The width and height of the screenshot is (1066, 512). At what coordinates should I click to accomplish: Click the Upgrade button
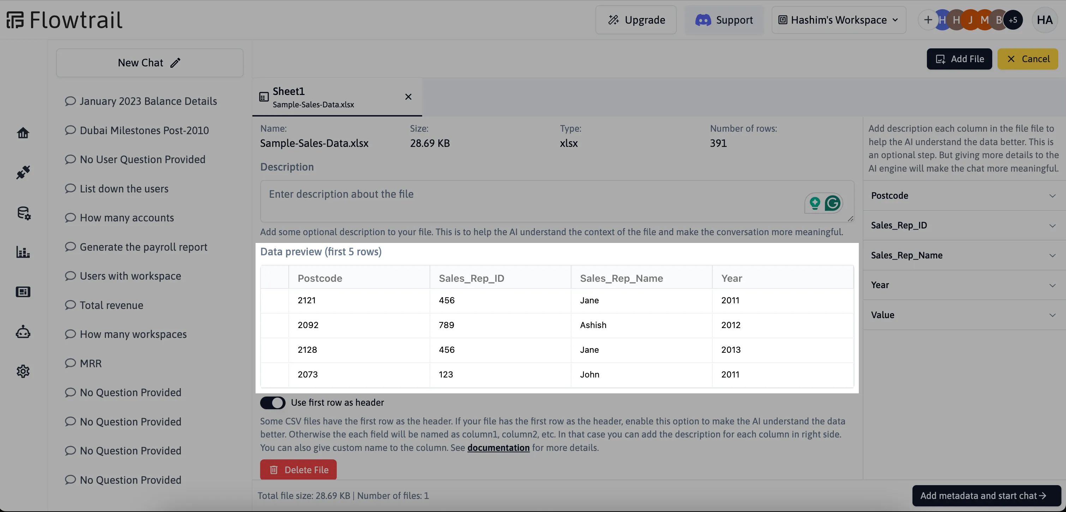636,20
